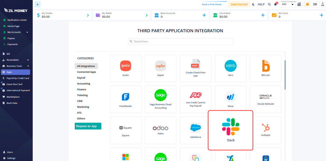Add a bank account with plus icon
The image size is (326, 161).
(x=204, y=15)
